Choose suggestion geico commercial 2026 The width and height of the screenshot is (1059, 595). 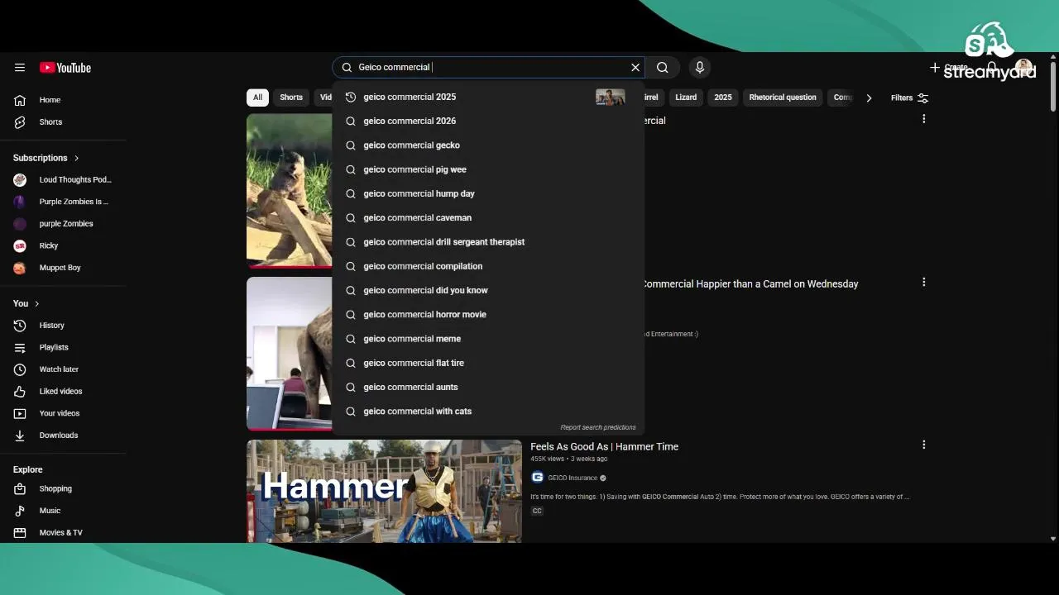[488, 121]
